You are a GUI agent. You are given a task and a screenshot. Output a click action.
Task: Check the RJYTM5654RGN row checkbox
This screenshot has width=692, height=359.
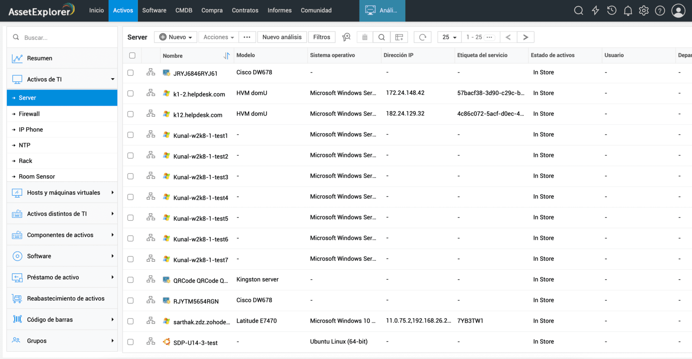(x=131, y=301)
